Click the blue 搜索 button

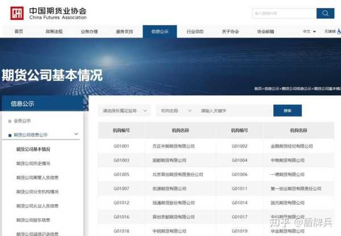coord(288,111)
